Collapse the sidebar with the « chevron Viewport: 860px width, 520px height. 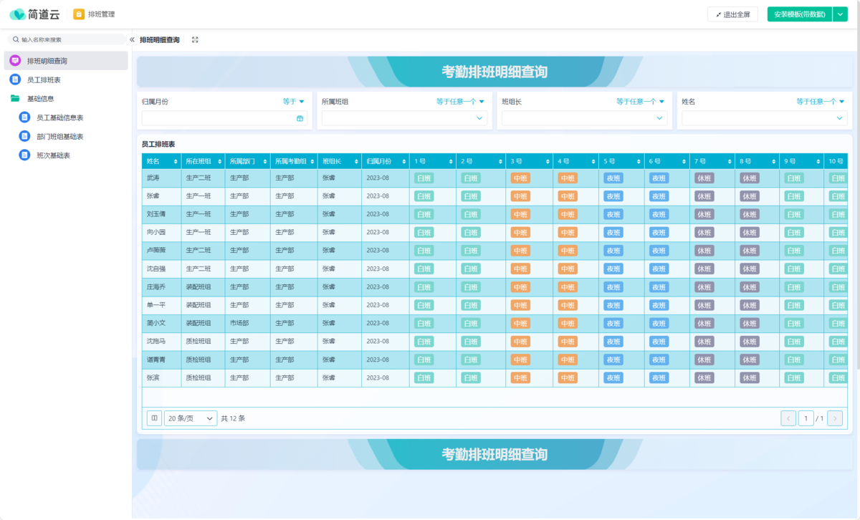(x=133, y=40)
